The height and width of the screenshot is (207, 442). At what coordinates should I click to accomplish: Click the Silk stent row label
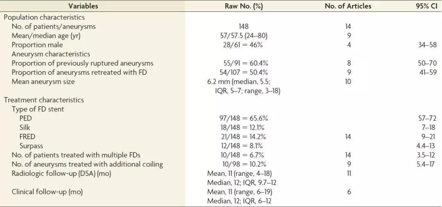(x=25, y=127)
